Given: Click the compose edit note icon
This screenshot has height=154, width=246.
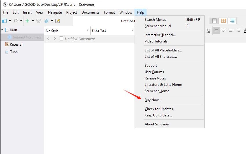Looking at the screenshot, I should pyautogui.click(x=58, y=21).
